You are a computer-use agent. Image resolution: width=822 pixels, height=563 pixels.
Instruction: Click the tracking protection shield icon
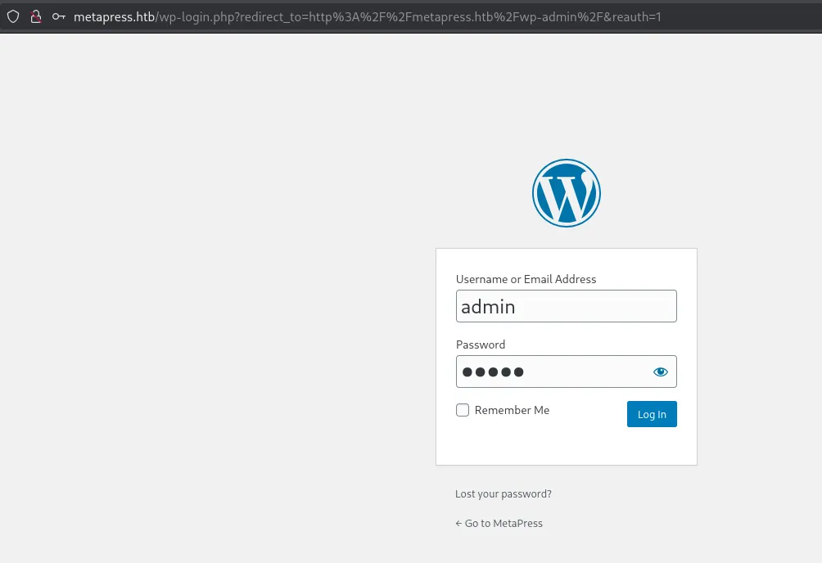tap(13, 16)
